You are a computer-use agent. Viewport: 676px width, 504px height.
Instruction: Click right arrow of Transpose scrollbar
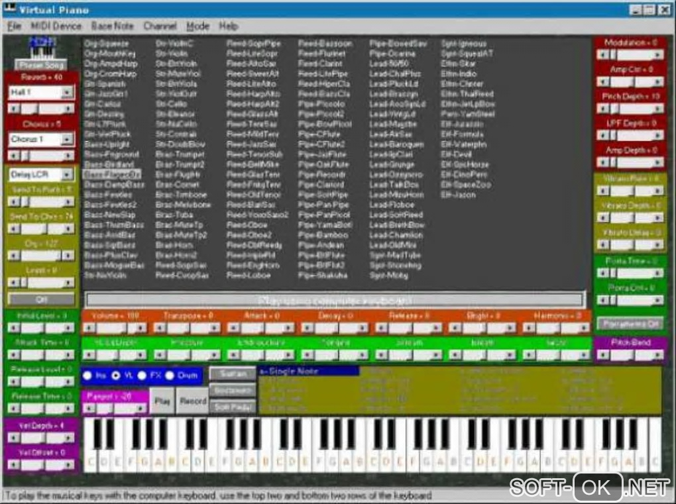tap(215, 328)
